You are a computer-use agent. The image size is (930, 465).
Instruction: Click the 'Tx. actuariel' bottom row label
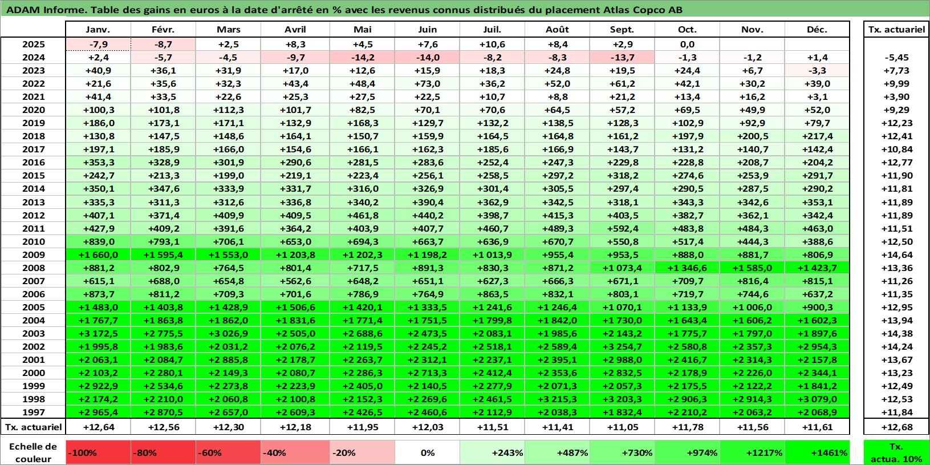(x=33, y=427)
